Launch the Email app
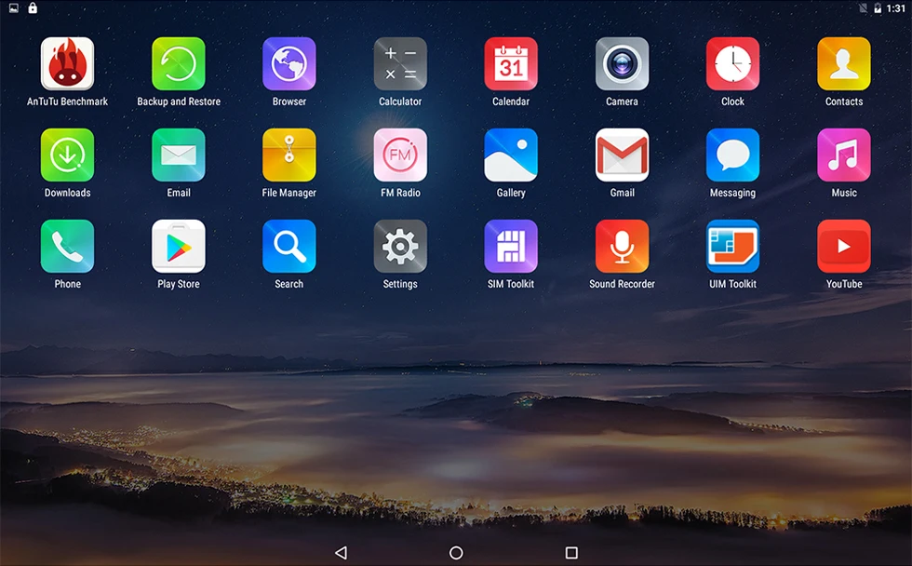Screen dimensions: 912x566 (179, 155)
